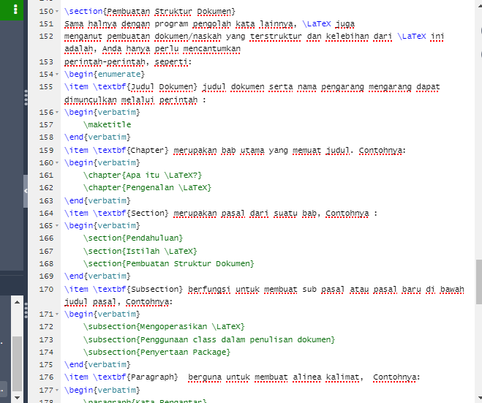The image size is (482, 403).
Task: Click the lower dotted panel resize handle
Action: [x=26, y=310]
